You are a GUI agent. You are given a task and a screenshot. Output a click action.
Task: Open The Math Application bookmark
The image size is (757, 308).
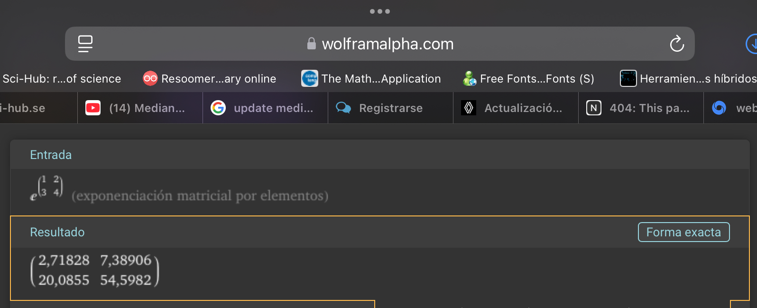click(371, 79)
